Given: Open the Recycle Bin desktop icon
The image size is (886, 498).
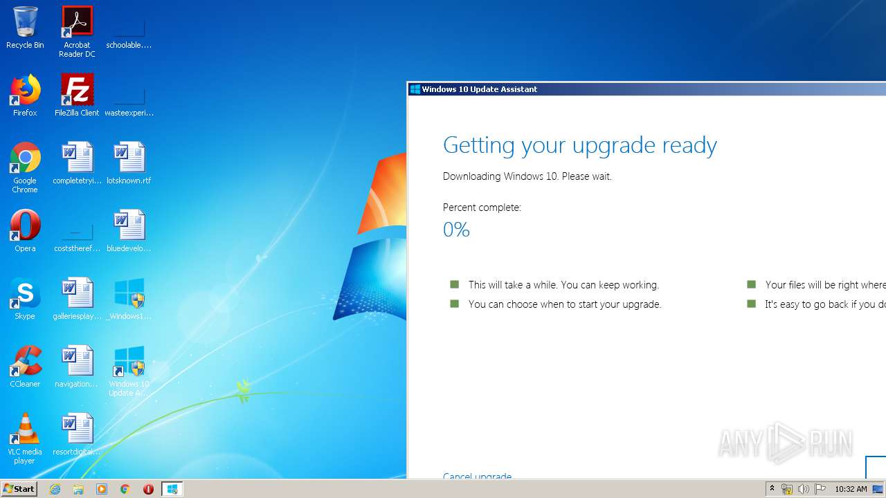Looking at the screenshot, I should pos(25,28).
